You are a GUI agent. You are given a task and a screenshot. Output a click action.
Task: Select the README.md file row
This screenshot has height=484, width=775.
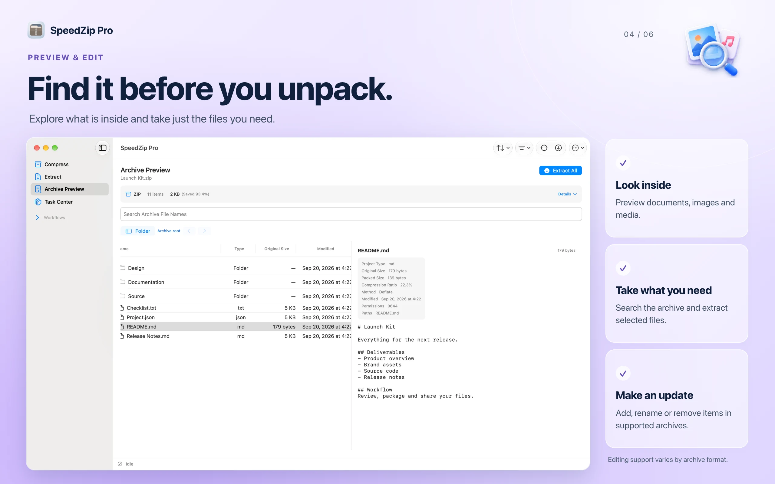click(x=236, y=326)
